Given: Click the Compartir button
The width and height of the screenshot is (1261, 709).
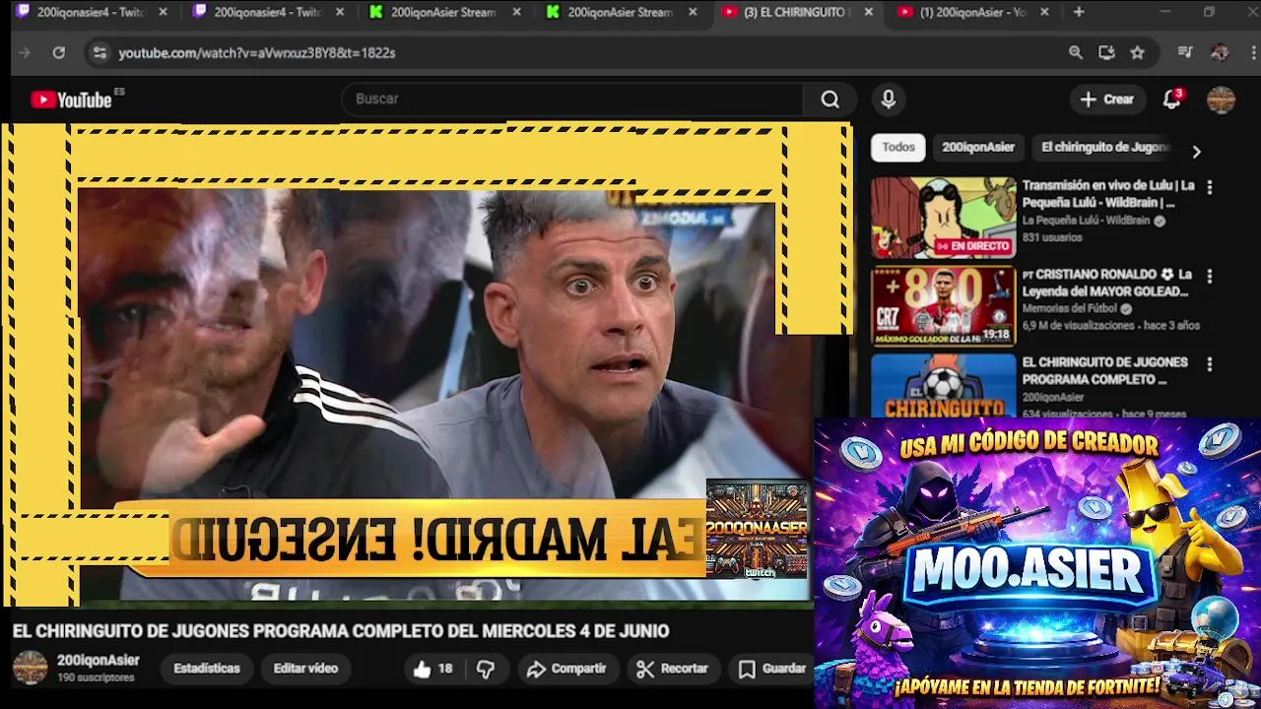Looking at the screenshot, I should tap(566, 669).
